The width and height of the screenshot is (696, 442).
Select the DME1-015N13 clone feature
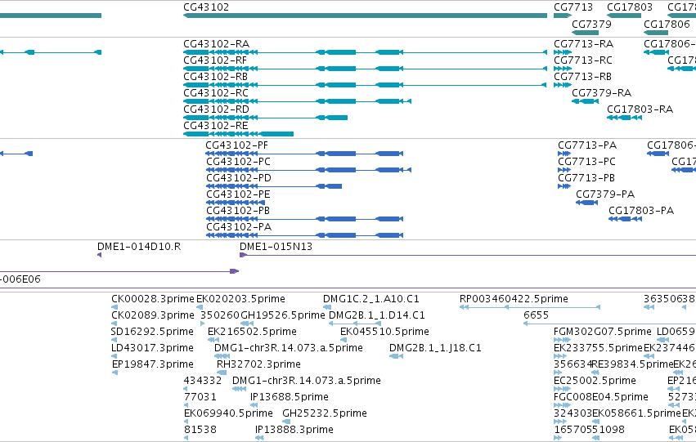(x=468, y=255)
